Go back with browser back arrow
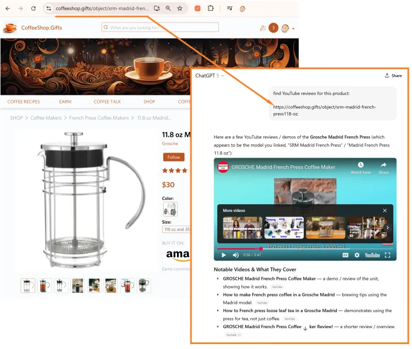The width and height of the screenshot is (412, 349). pos(8,9)
